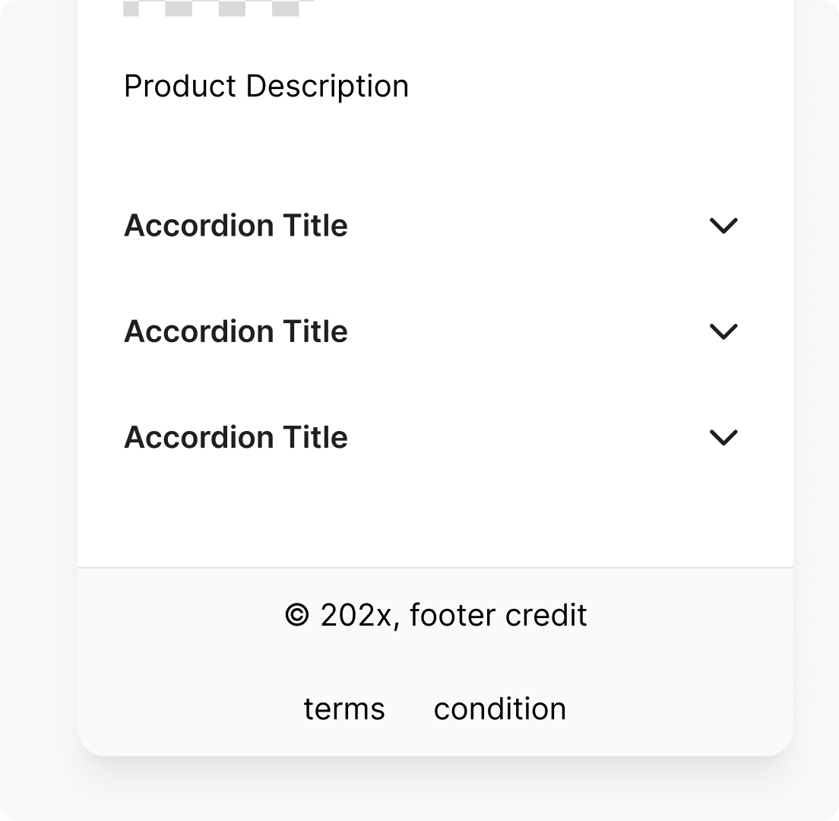Click the word 'Product' above the accordions

[x=180, y=86]
